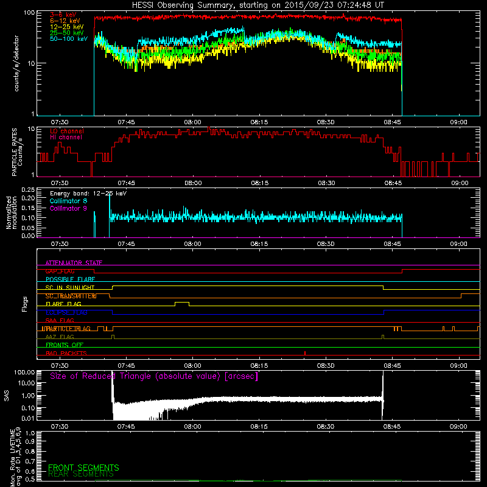Click the yellow '12-25 keV' legend entry

(x=67, y=27)
